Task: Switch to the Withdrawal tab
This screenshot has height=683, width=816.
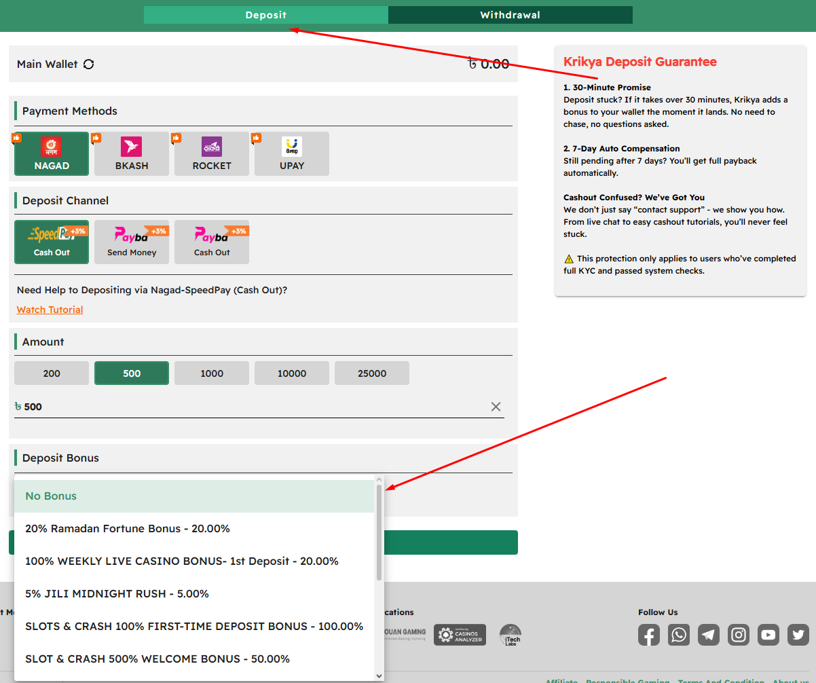Action: point(510,15)
